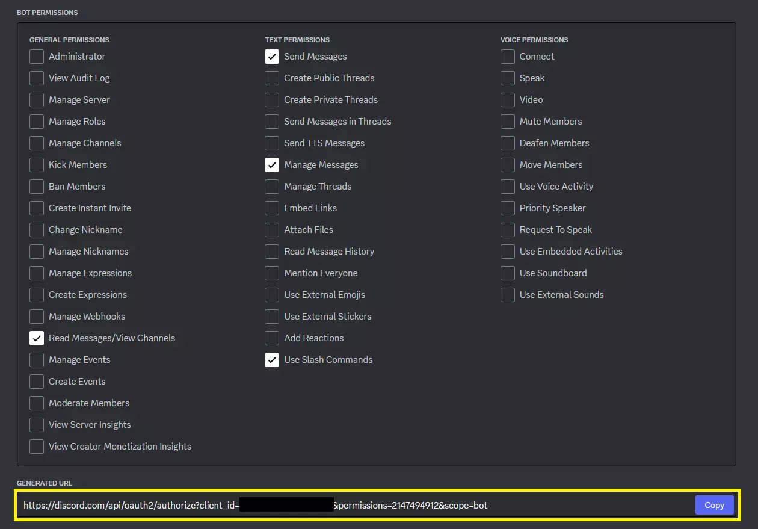
Task: Enable Read Message History permission
Action: pos(272,252)
